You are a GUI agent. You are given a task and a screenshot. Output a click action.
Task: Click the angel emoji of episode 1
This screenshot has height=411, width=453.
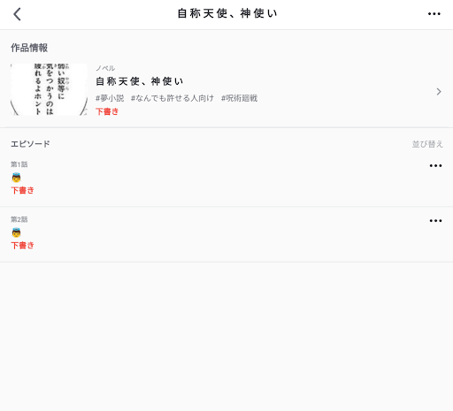(16, 178)
